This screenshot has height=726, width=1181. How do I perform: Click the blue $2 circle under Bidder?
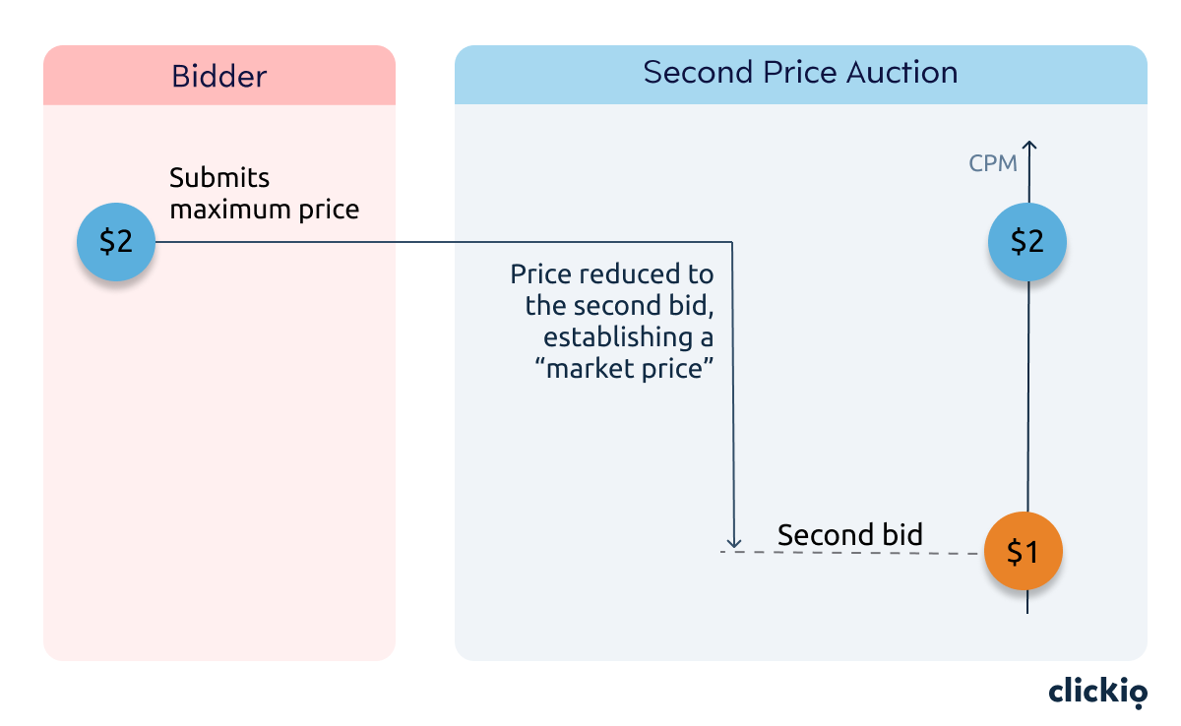[116, 241]
